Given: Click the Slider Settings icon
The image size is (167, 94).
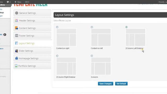Looking at the screenshot, I should [16, 51].
